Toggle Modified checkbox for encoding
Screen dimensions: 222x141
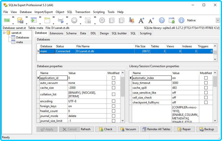click(113, 101)
